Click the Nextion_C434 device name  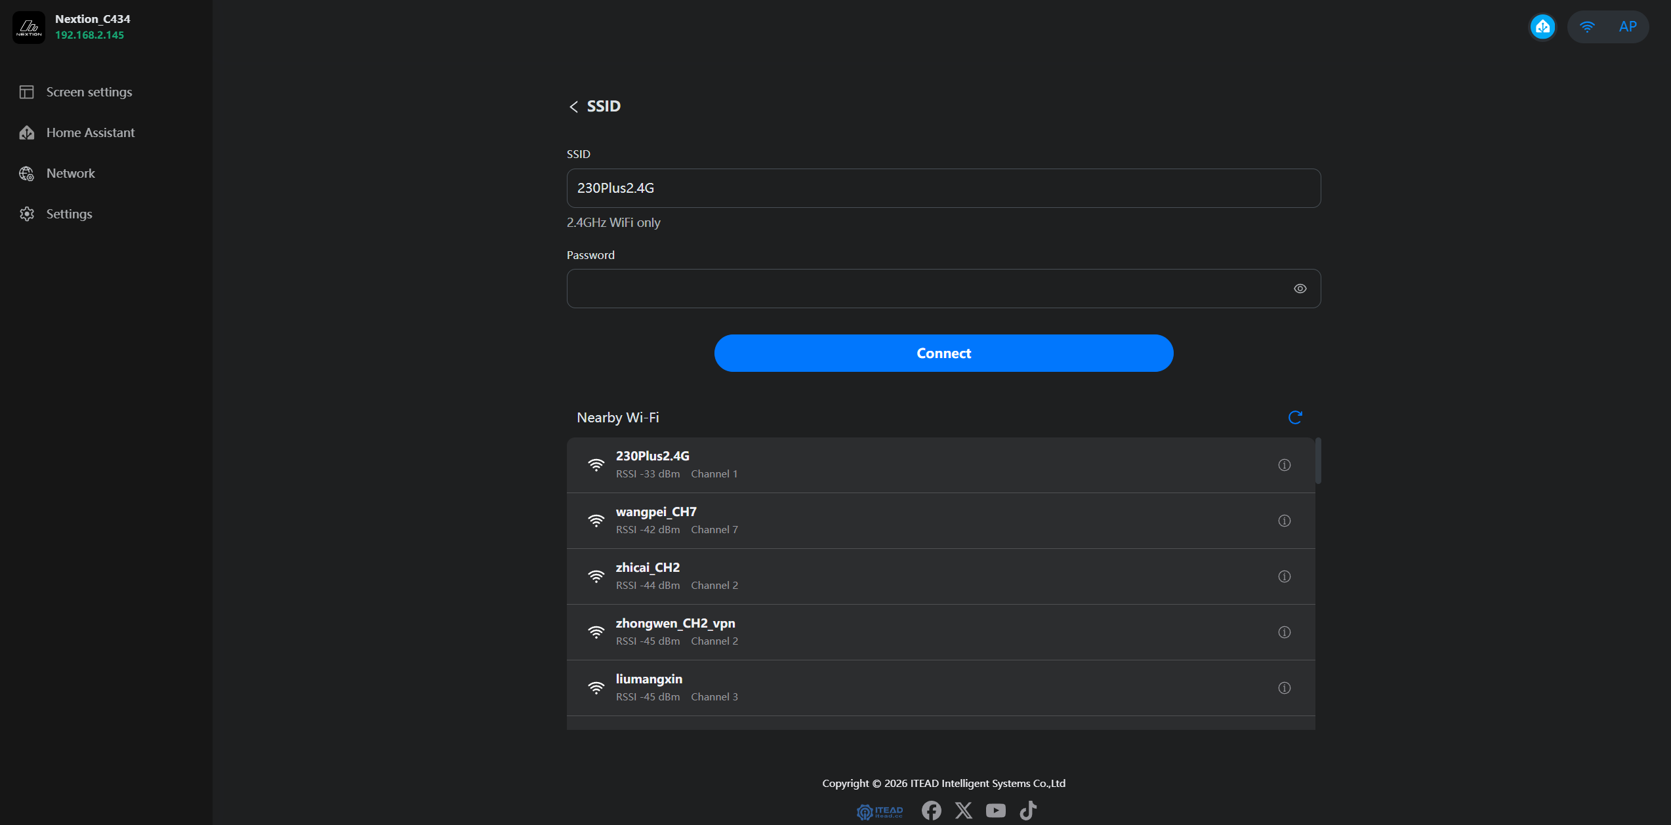pos(93,19)
